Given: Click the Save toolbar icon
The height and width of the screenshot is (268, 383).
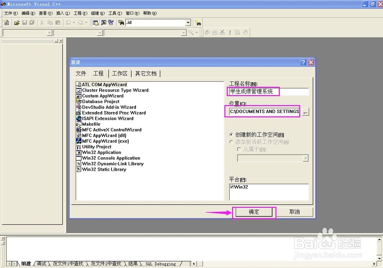Looking at the screenshot, I should click(x=25, y=23).
